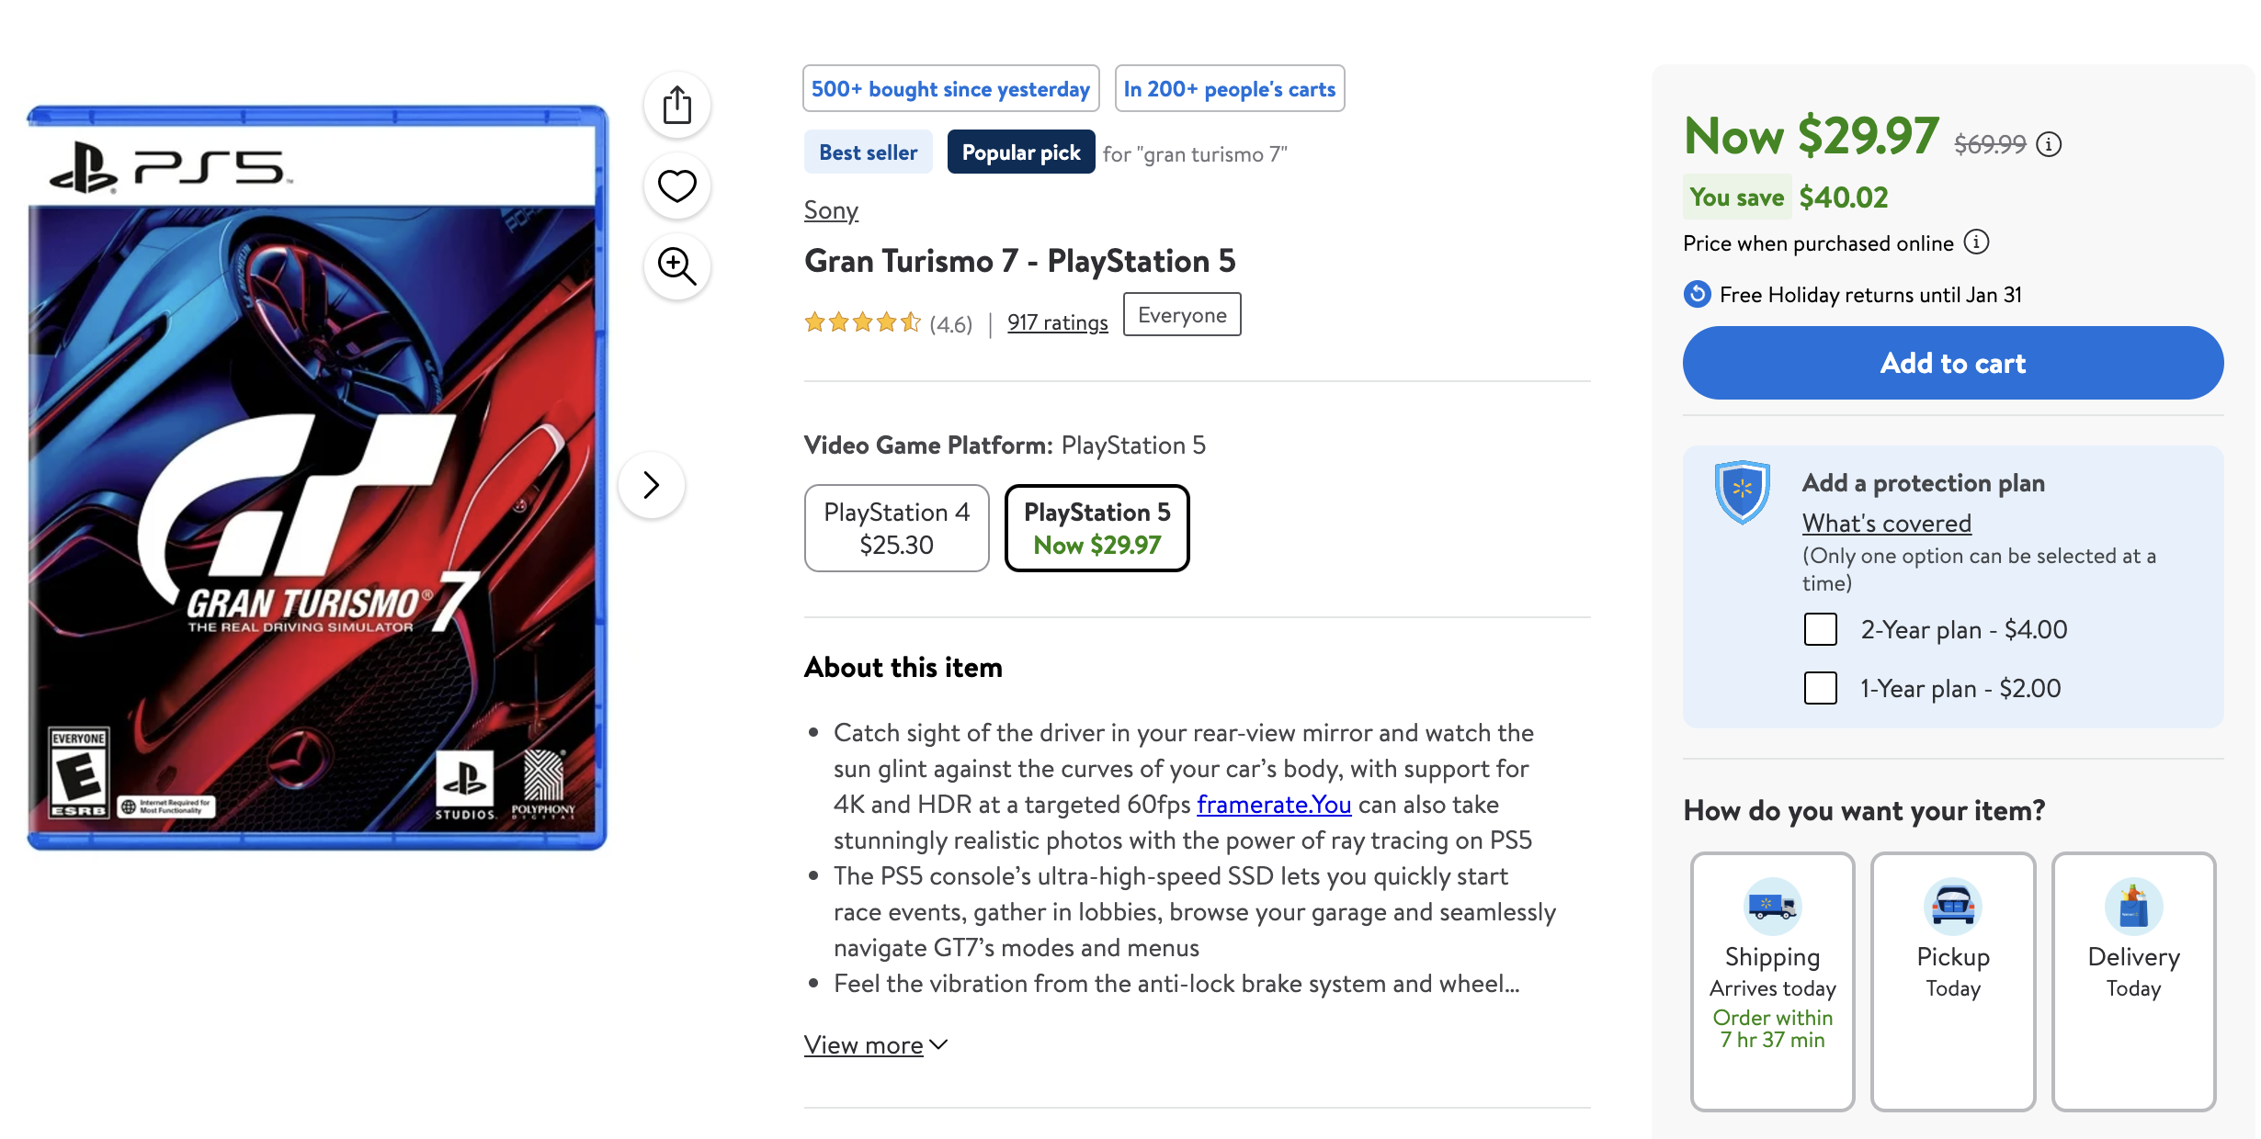Check the 2-Year plan - $4.00 checkbox
Screen dimensions: 2261x1139
pyautogui.click(x=1820, y=629)
